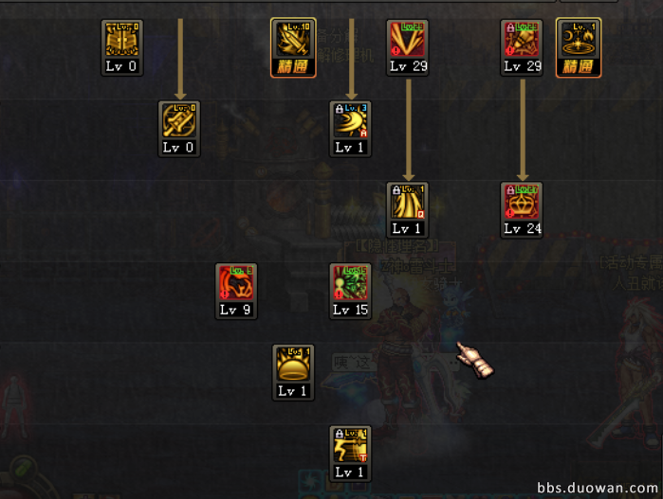This screenshot has height=499, width=663.
Task: Select the lightning spear skill with T hotkey
Action: pyautogui.click(x=350, y=454)
